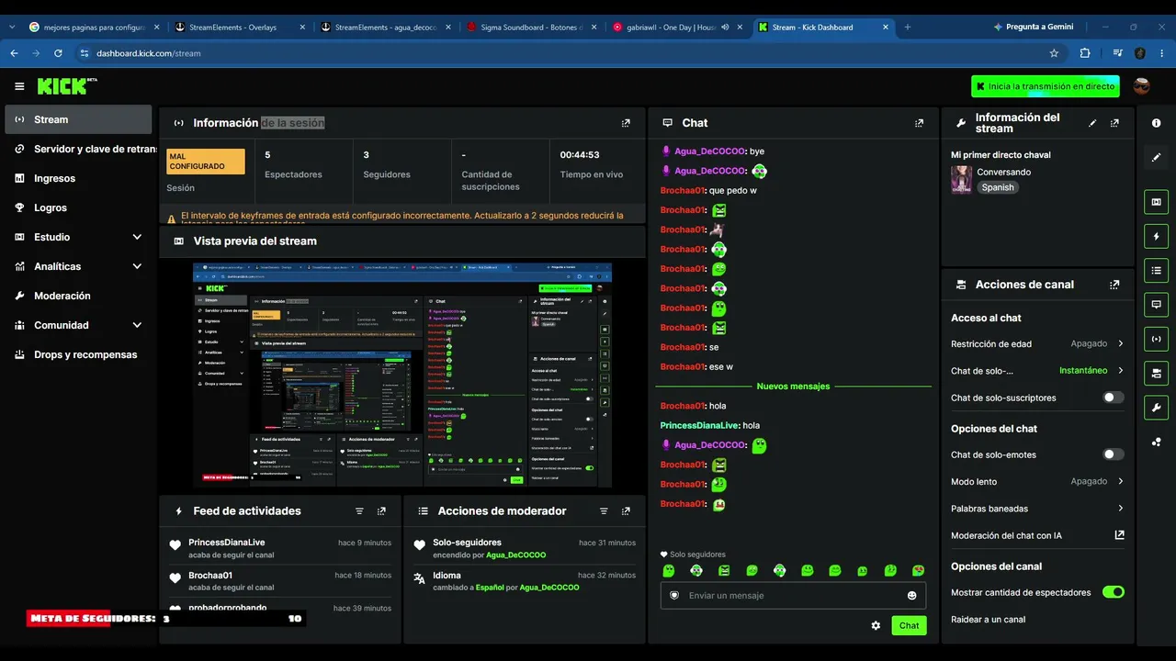Open the profile avatar menu
Viewport: 1176px width, 661px height.
pyautogui.click(x=1141, y=86)
